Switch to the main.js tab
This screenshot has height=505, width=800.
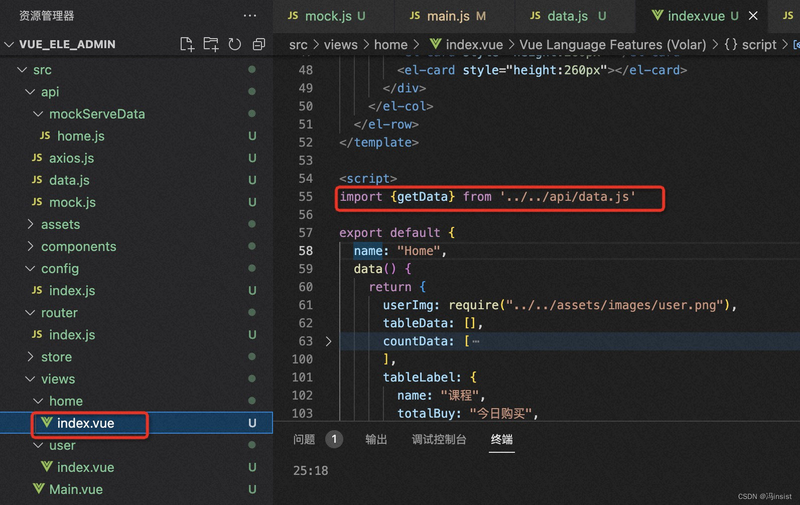455,16
